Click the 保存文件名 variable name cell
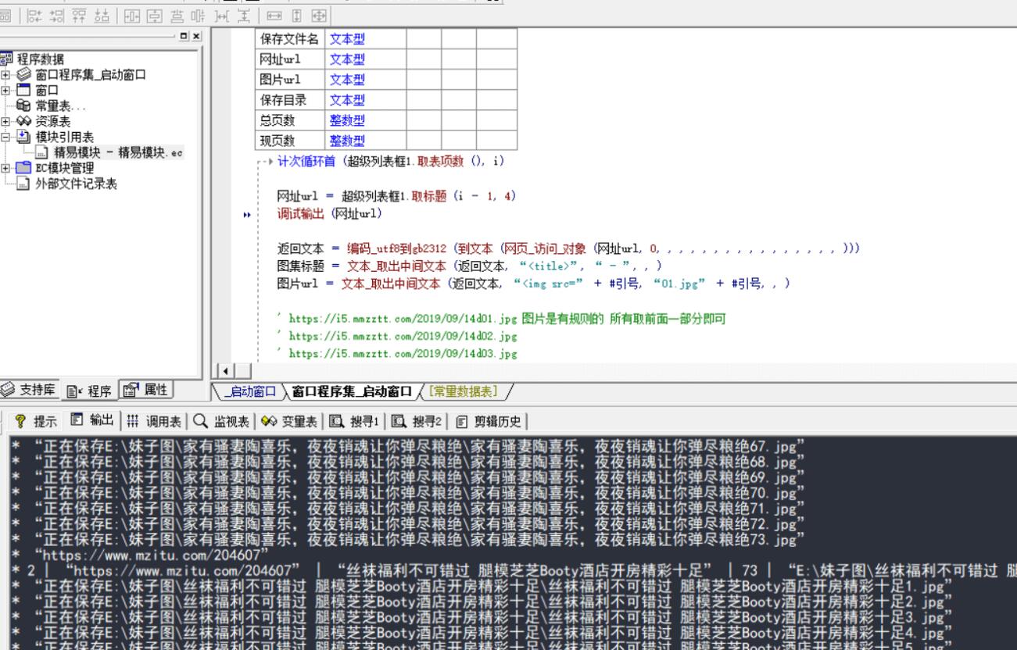1017x650 pixels. [x=289, y=38]
